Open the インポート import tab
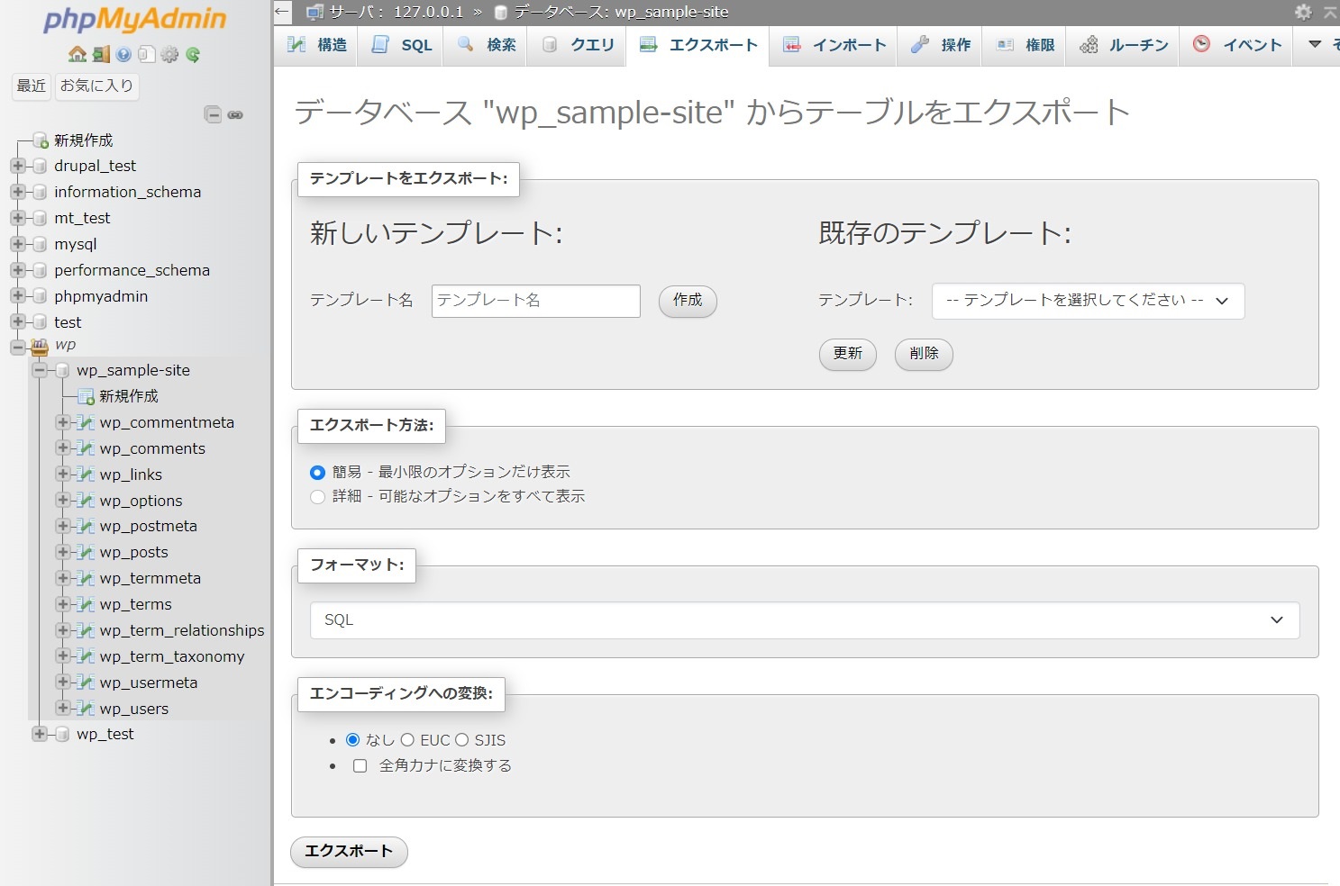The width and height of the screenshot is (1340, 886). coord(834,45)
